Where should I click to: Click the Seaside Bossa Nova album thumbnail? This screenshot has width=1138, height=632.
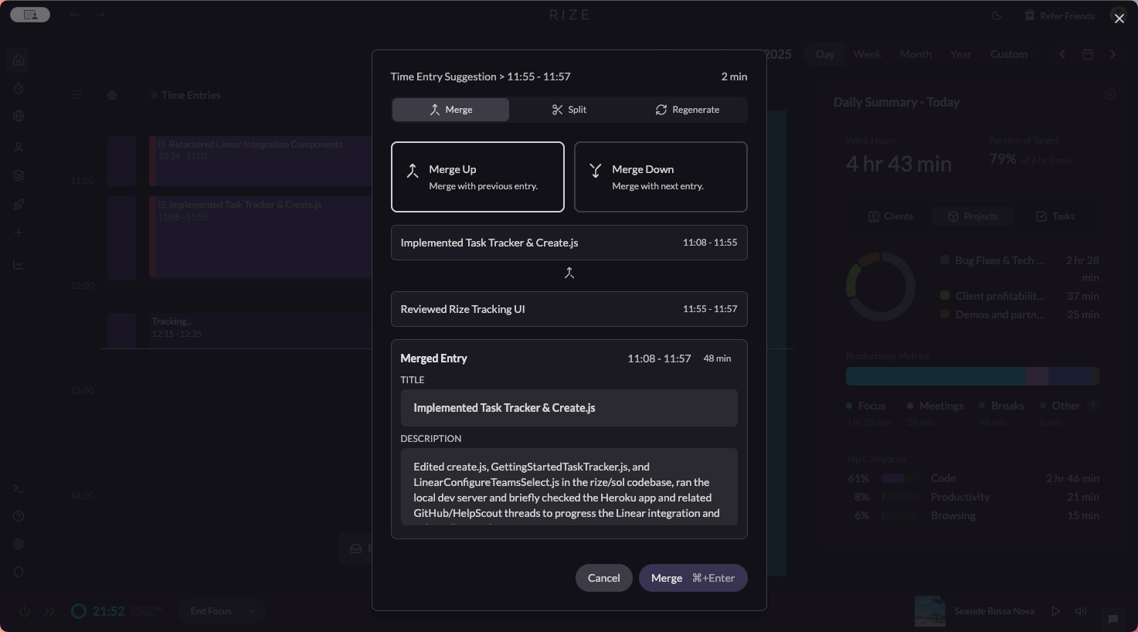929,611
